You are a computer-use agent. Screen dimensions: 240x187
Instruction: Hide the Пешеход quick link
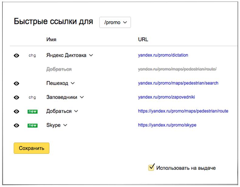coord(16,83)
